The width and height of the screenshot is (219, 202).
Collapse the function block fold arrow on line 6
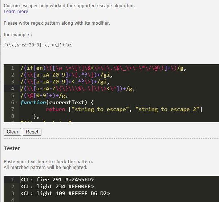[17, 102]
